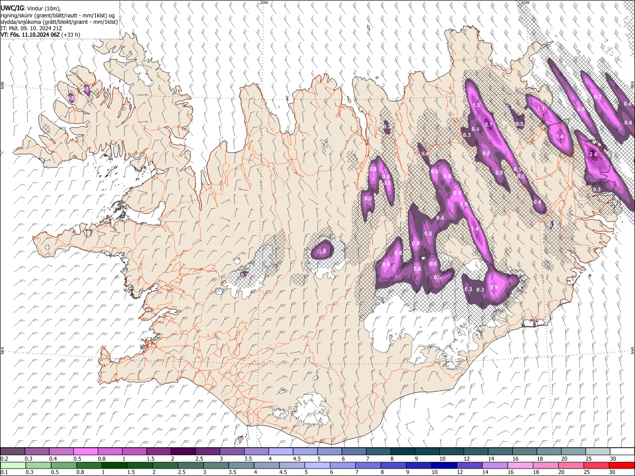Click the '0.2' label under the upper legend
Image resolution: width=635 pixels, height=476 pixels.
(4, 458)
